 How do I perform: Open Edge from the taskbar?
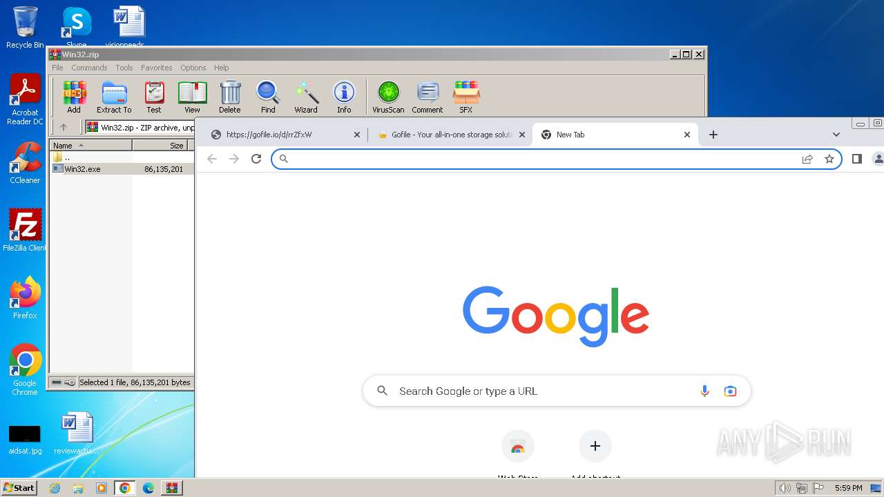148,488
